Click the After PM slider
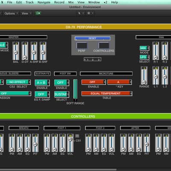Image resolution: width=171 pixels, height=171 pixels. [x=124, y=143]
